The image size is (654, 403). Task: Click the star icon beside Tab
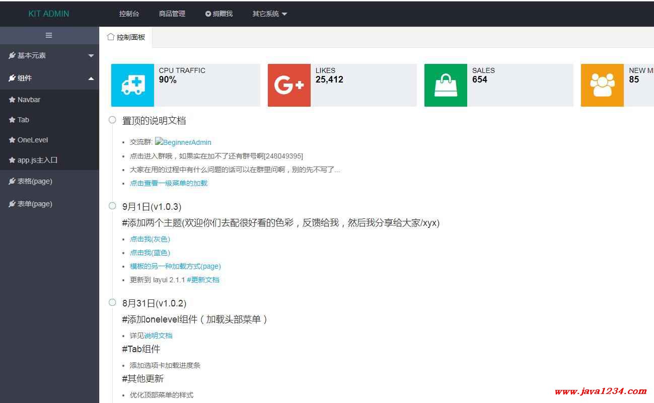pyautogui.click(x=12, y=120)
